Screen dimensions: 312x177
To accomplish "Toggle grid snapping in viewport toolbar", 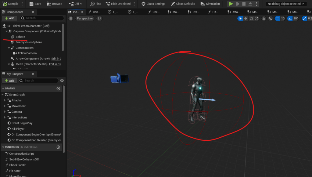I will [x=277, y=18].
